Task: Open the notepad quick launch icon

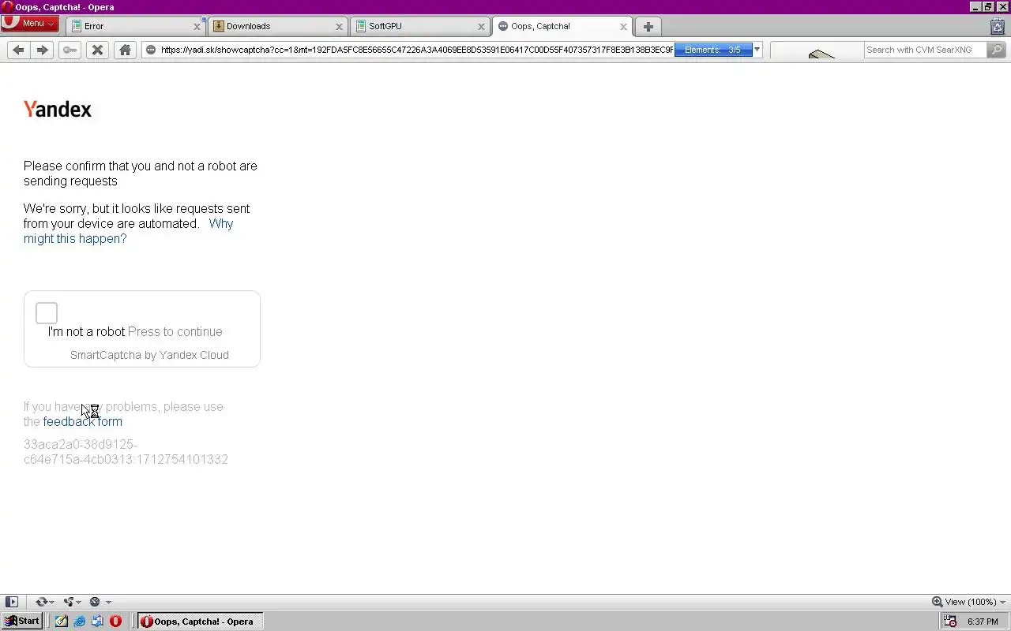Action: [62, 622]
